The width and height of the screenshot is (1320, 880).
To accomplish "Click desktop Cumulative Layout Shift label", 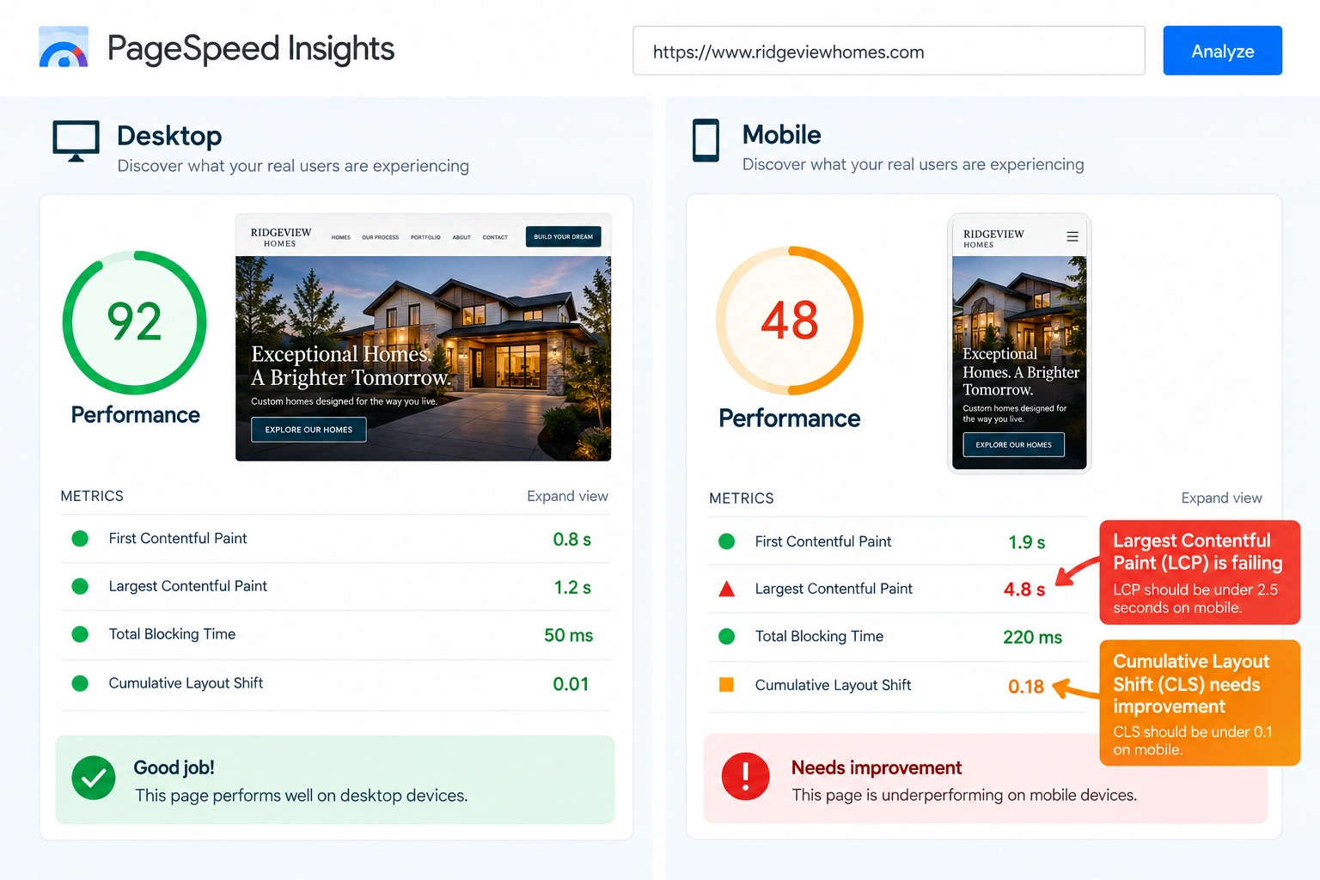I will 186,683.
